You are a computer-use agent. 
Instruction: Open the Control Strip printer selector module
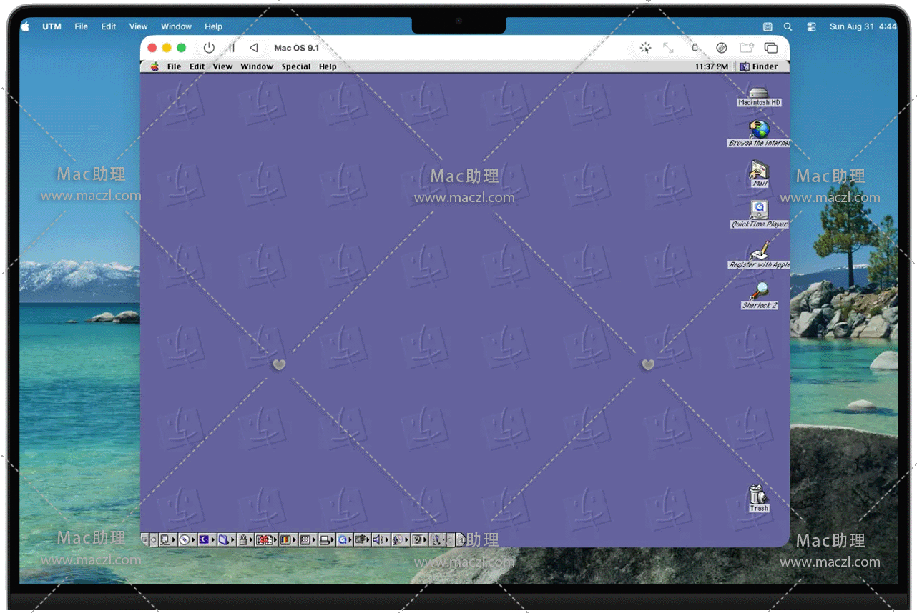(x=324, y=540)
